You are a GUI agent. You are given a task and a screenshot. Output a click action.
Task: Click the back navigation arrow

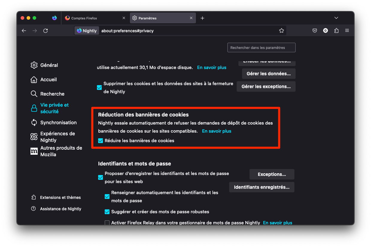24,30
